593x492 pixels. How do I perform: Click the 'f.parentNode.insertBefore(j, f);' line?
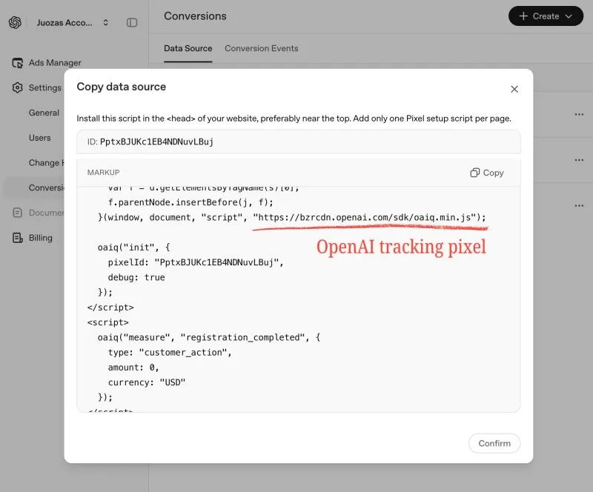pyautogui.click(x=191, y=202)
